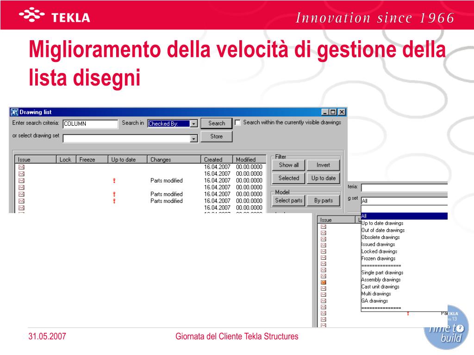Click the Show all filter button
The image size is (474, 355).
click(x=289, y=165)
